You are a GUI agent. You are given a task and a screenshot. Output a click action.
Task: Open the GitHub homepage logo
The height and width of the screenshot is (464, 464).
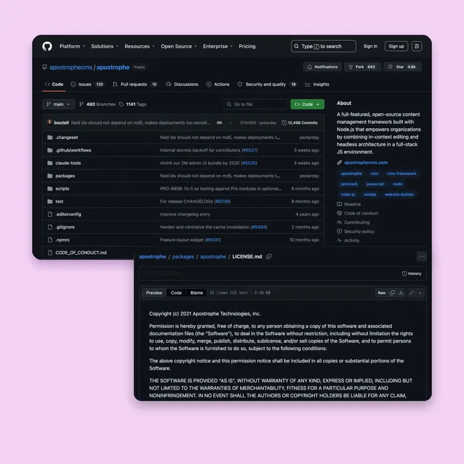pyautogui.click(x=47, y=46)
